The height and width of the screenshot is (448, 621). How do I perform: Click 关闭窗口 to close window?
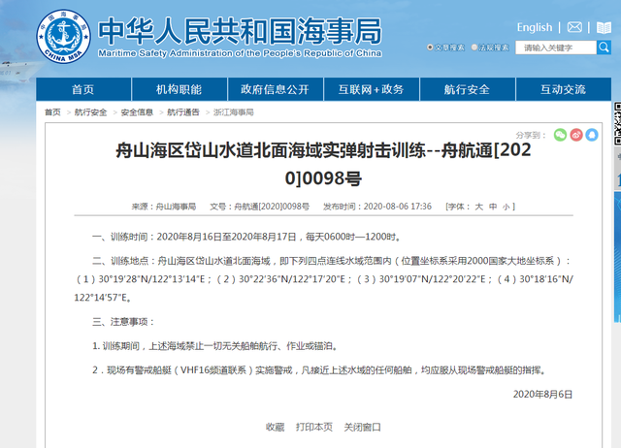pyautogui.click(x=362, y=427)
